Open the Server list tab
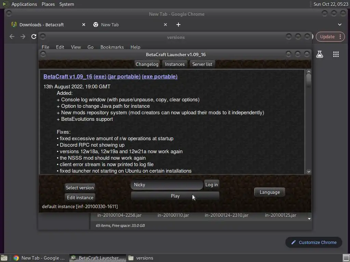350x262 pixels. pyautogui.click(x=202, y=64)
